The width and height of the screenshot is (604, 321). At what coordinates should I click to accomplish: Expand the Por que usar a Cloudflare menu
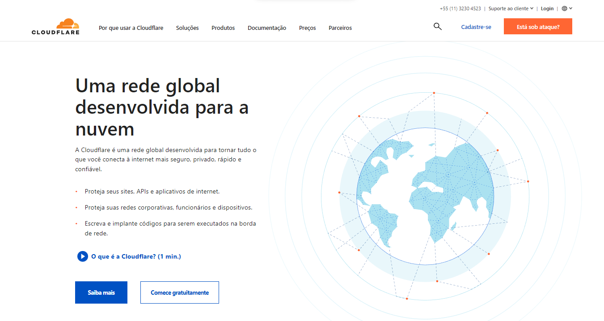(131, 28)
